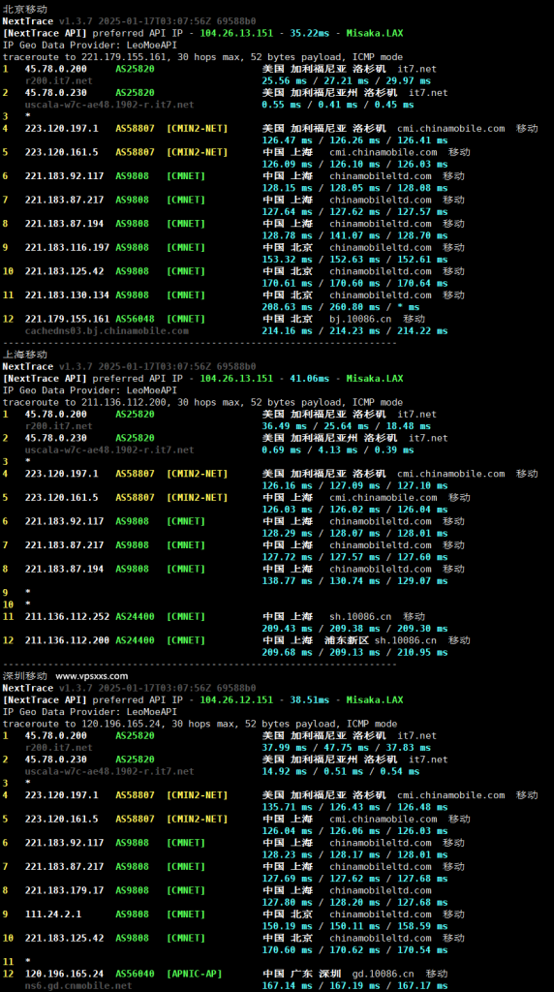The height and width of the screenshot is (992, 554).
Task: Select the 中国 广东 深圳 location text
Action: click(x=301, y=974)
